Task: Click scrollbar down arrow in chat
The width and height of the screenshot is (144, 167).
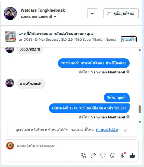Action: pyautogui.click(x=140, y=122)
